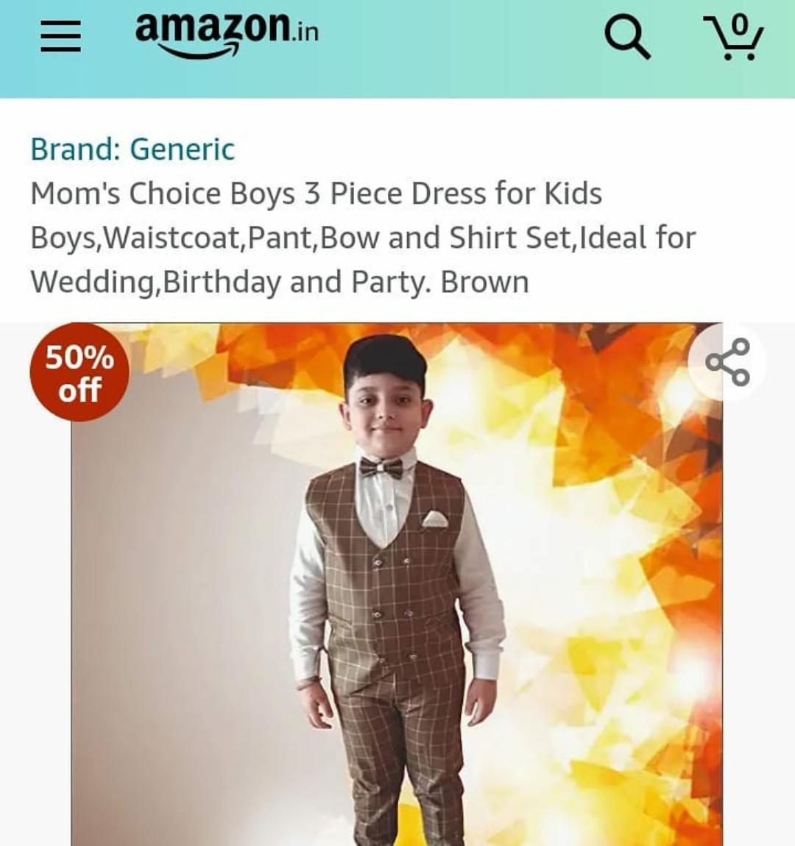Tap 'Wedding,Birthday and Party. Brown' title line
The width and height of the screenshot is (795, 846).
pyautogui.click(x=280, y=282)
